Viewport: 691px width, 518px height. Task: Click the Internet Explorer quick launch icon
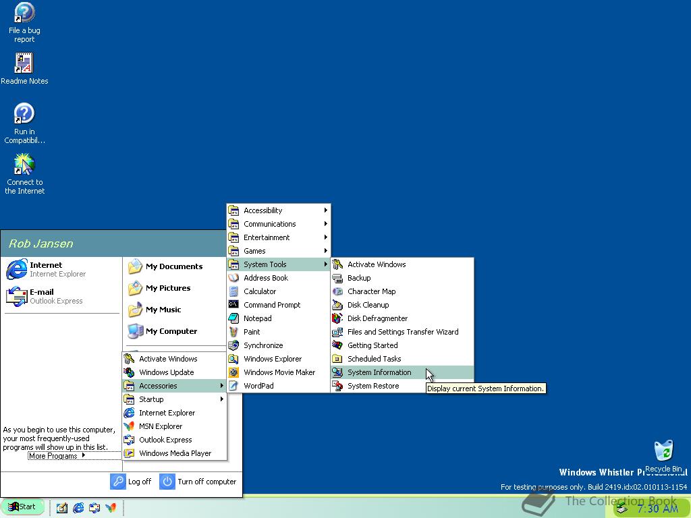click(x=78, y=508)
